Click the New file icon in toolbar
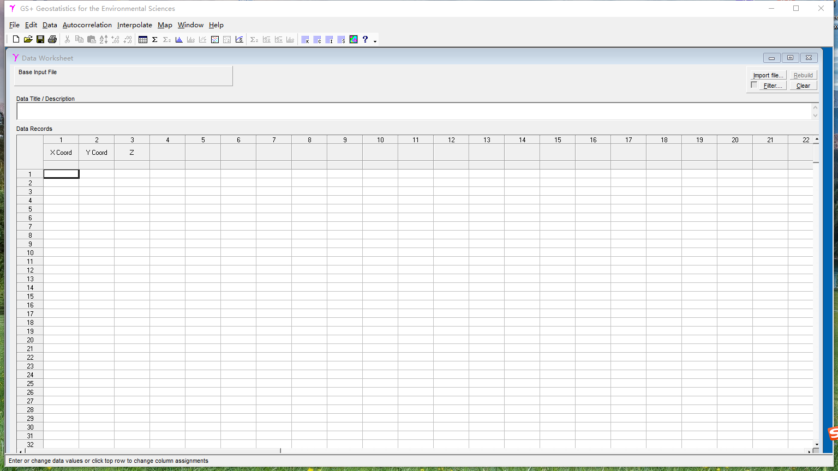This screenshot has height=471, width=838. coord(16,39)
